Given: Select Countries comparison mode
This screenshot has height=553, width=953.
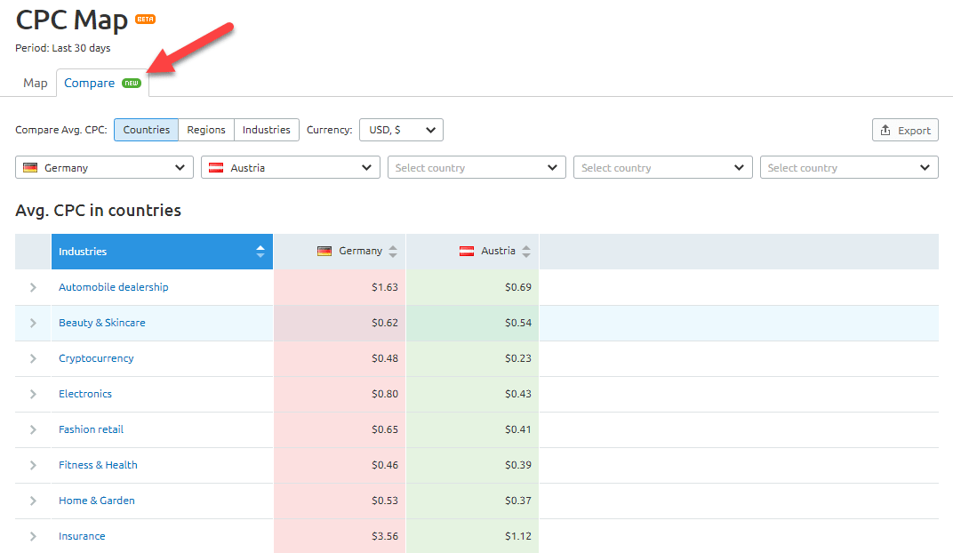Looking at the screenshot, I should (x=146, y=130).
